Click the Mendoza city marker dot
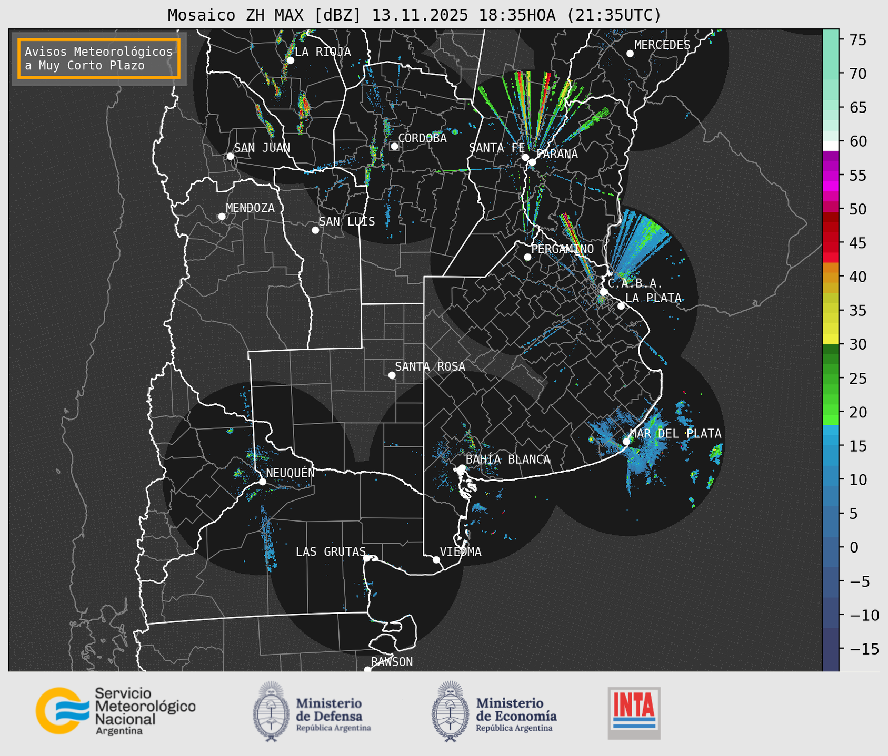 coord(222,217)
